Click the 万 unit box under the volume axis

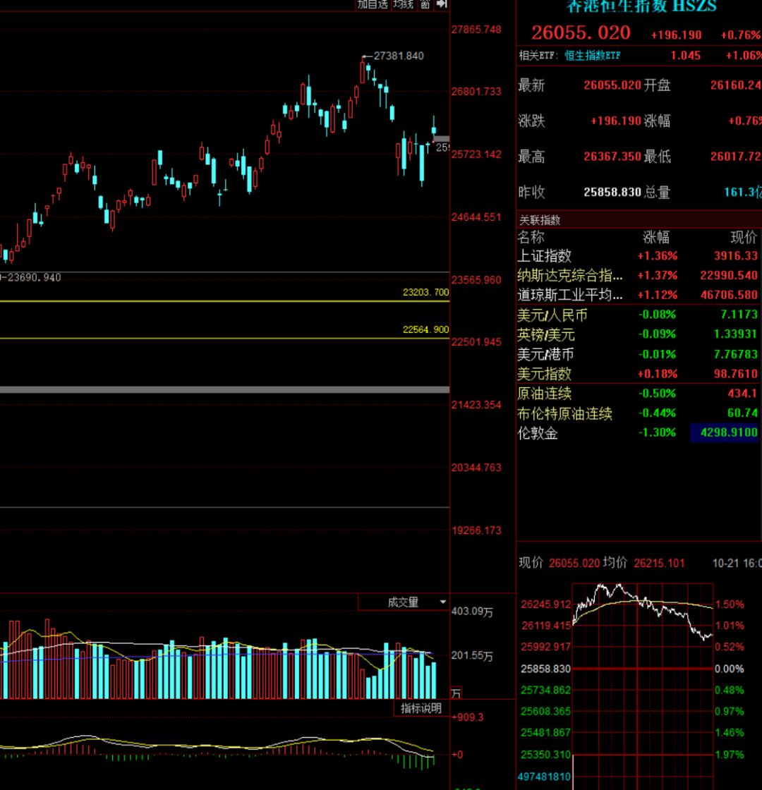click(456, 693)
